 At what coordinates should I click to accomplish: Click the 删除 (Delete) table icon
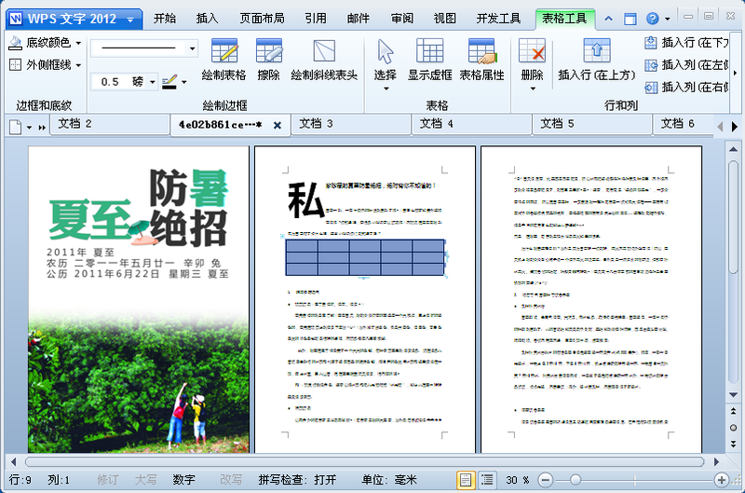pyautogui.click(x=532, y=60)
